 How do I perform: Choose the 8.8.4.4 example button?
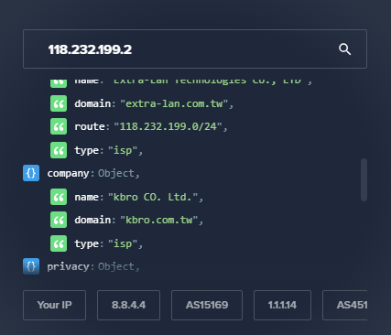pos(128,305)
